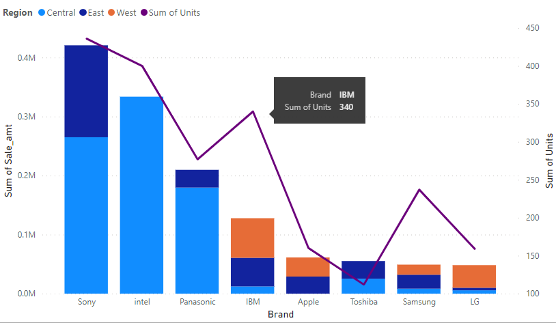556x323 pixels.
Task: Click LG's orange West bar segment
Action: click(x=474, y=277)
